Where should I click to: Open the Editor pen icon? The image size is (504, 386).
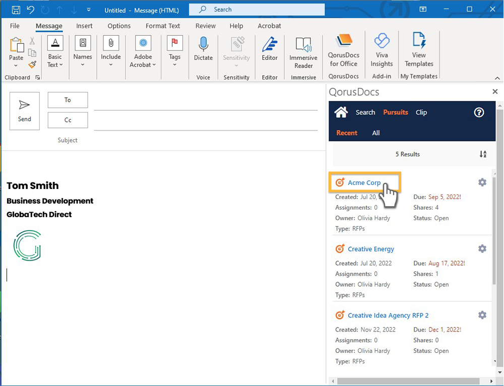269,48
